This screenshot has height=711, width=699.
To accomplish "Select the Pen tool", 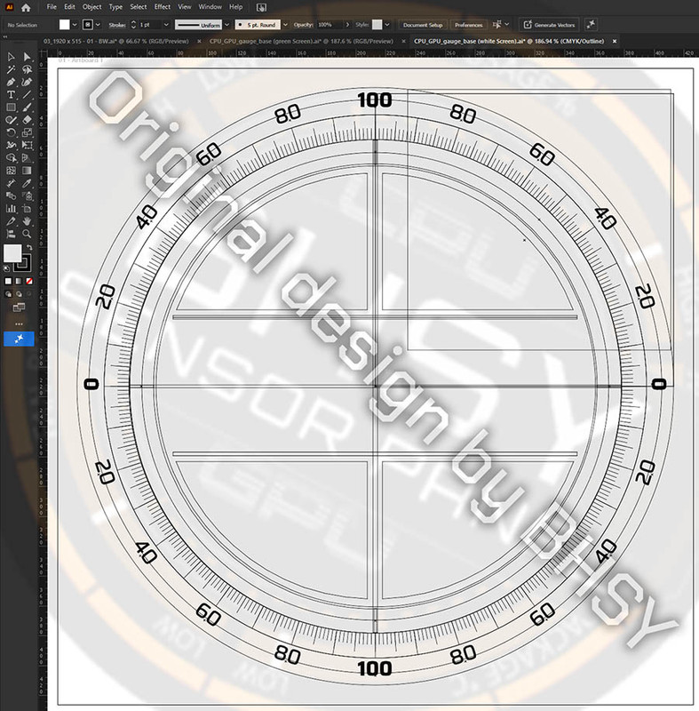I will pos(11,82).
